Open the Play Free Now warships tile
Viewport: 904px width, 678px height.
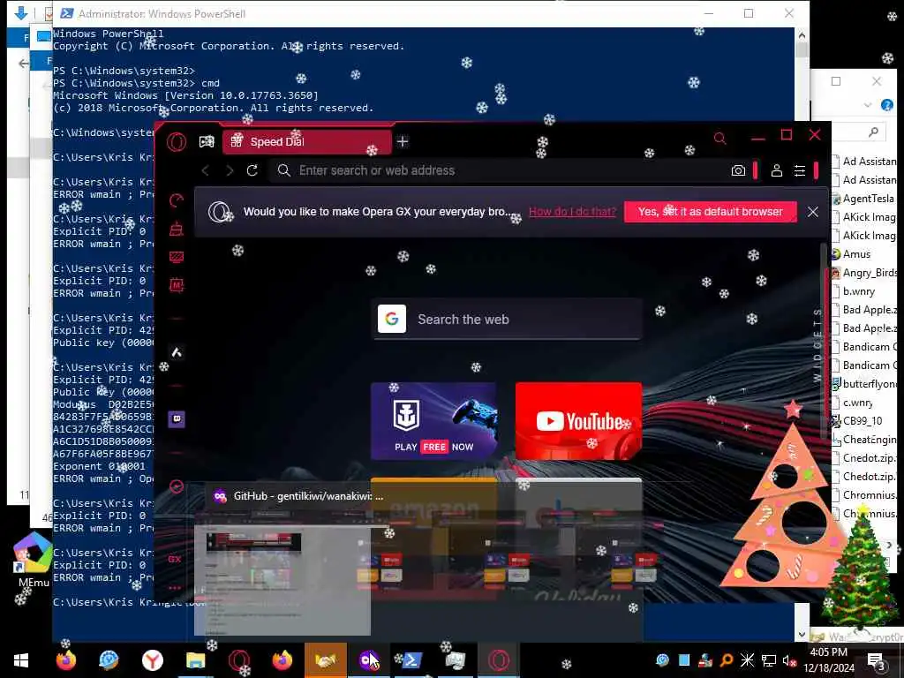433,421
